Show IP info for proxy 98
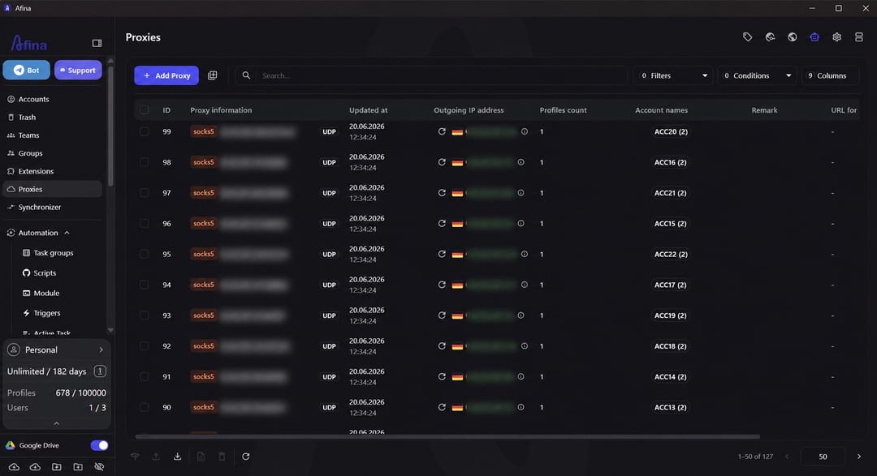This screenshot has width=877, height=476. point(521,162)
